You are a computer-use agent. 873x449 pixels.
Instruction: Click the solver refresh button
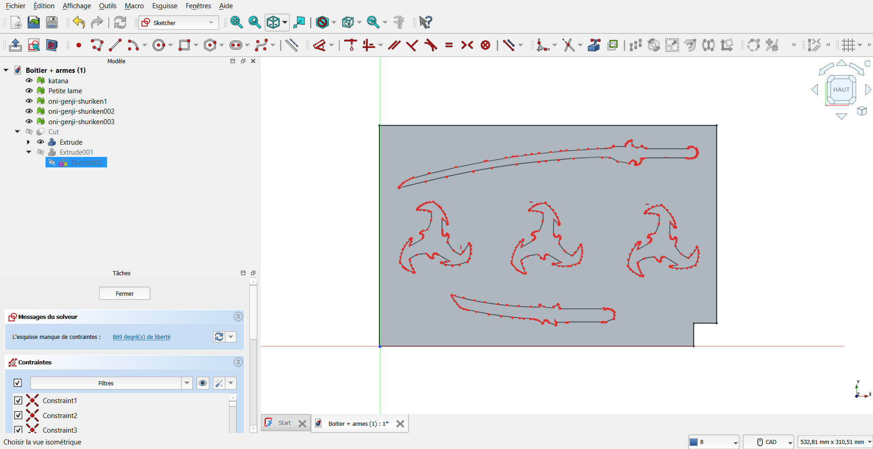pos(219,337)
